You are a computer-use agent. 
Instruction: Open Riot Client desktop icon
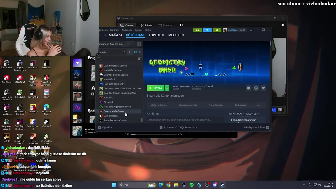point(7,79)
